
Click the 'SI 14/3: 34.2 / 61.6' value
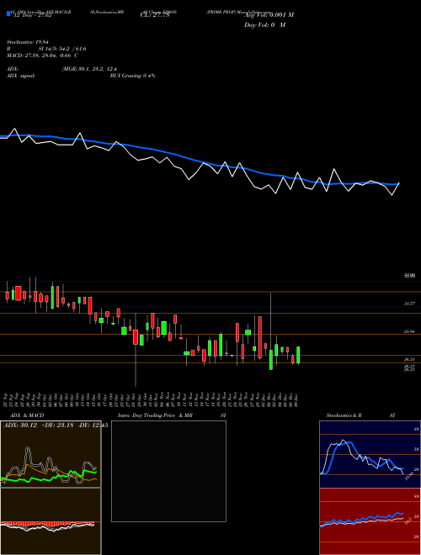[62, 49]
